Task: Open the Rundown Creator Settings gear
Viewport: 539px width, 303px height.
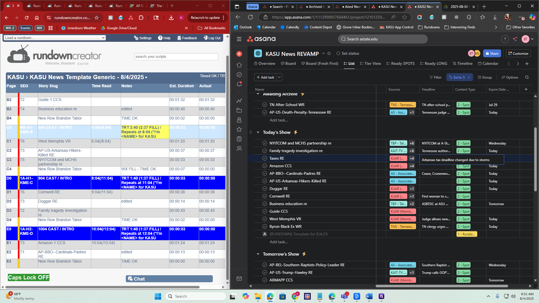Action: [143, 38]
